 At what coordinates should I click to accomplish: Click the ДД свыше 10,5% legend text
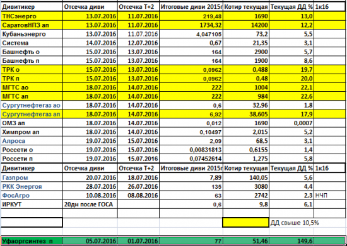pyautogui.click(x=295, y=223)
